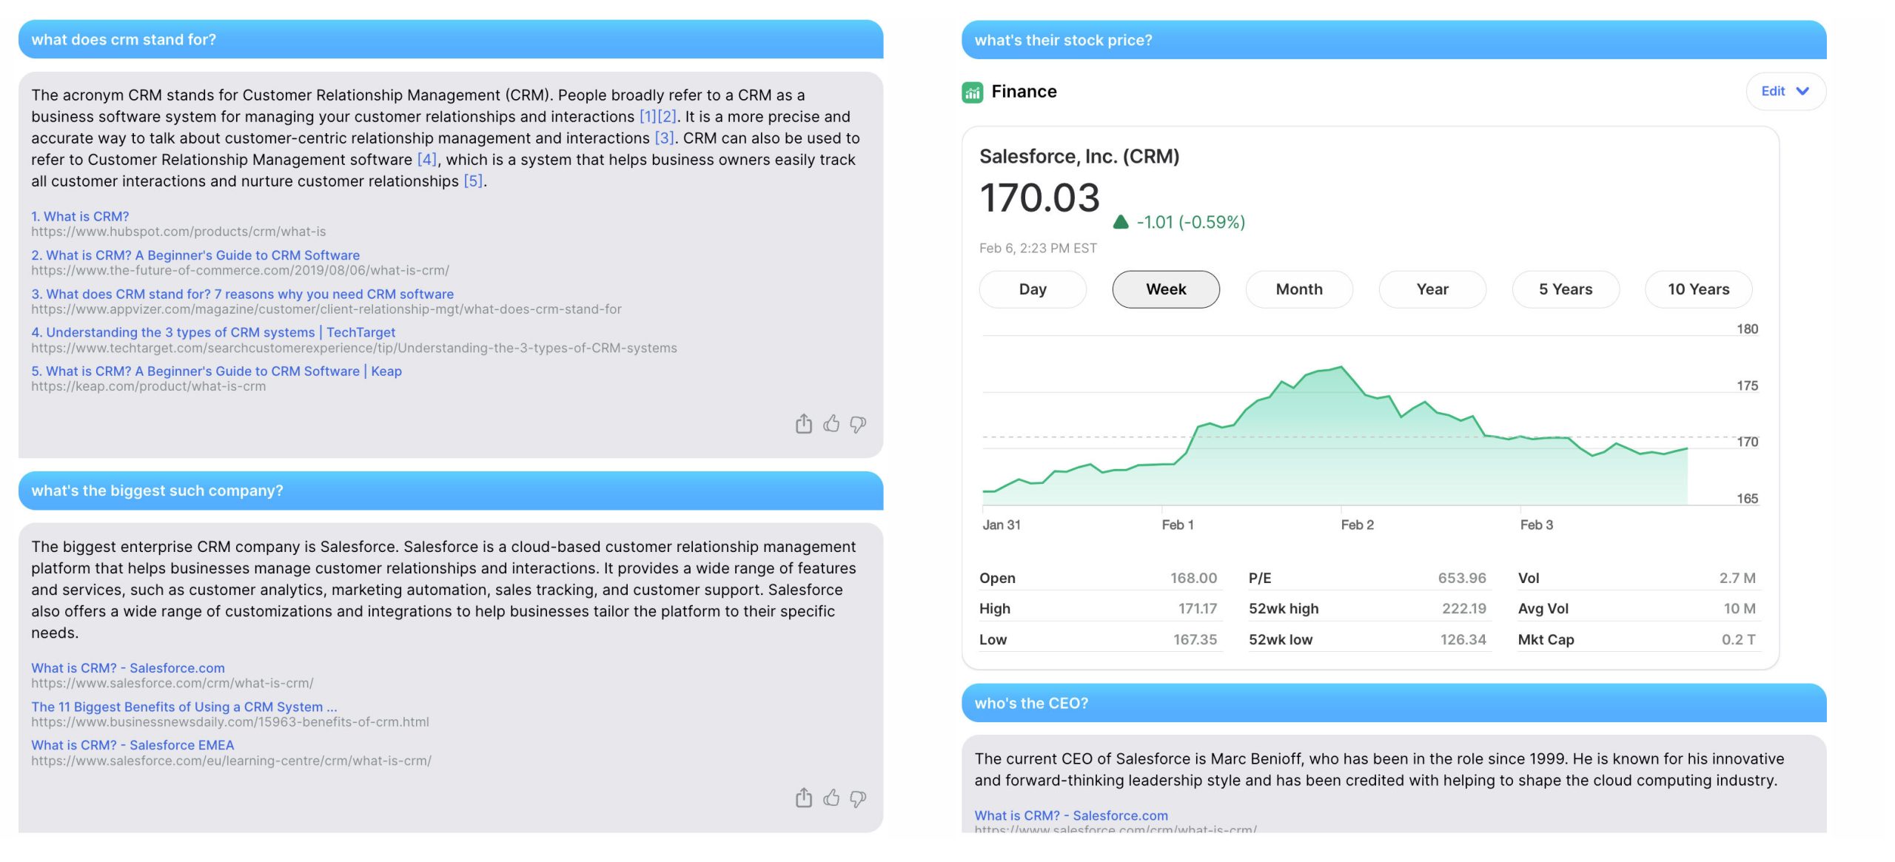This screenshot has width=1895, height=862.
Task: Select the Day chart view
Action: [x=1032, y=289]
